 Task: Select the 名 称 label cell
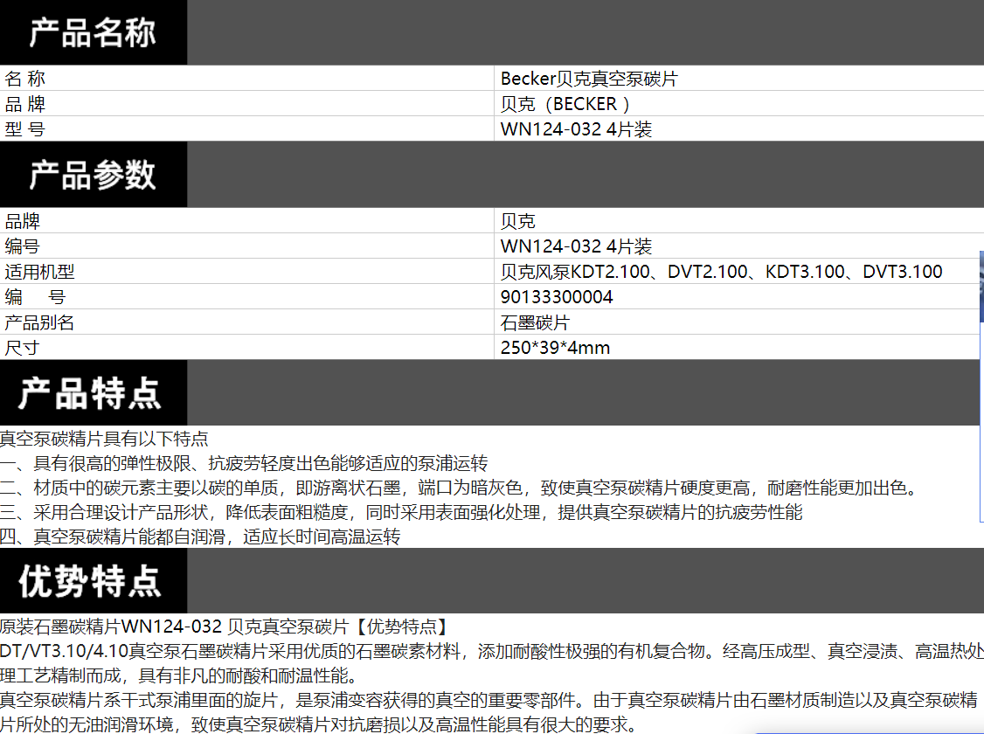pyautogui.click(x=25, y=79)
